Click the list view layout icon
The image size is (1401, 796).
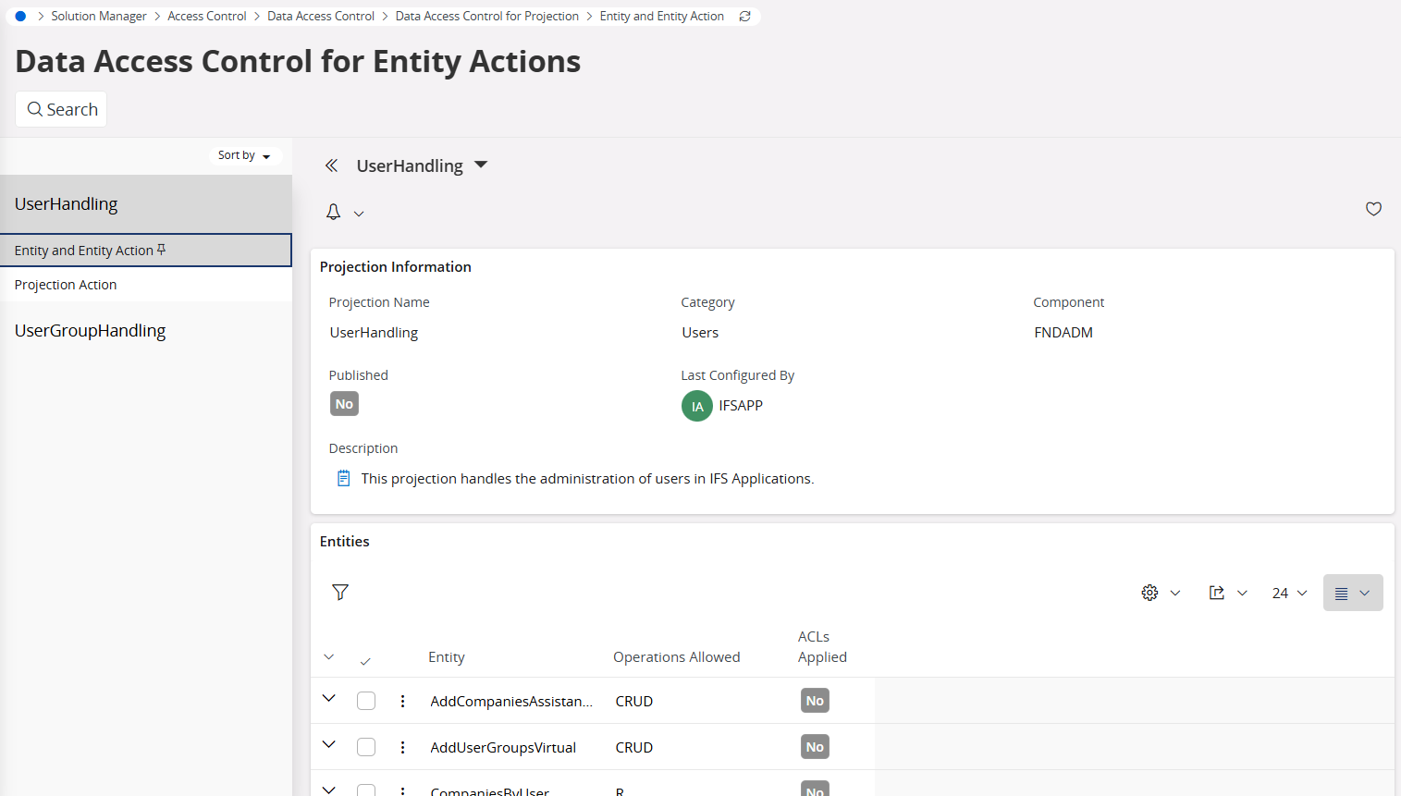coord(1341,593)
